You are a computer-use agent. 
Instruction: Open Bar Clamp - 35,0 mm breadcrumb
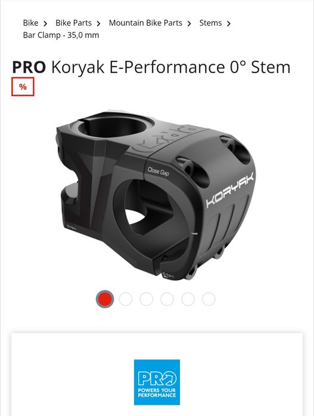tap(61, 35)
